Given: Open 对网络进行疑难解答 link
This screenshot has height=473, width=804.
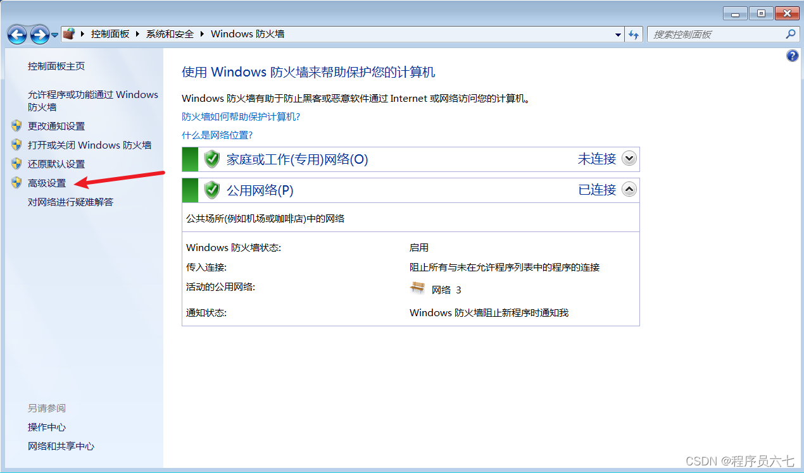Looking at the screenshot, I should pos(71,202).
